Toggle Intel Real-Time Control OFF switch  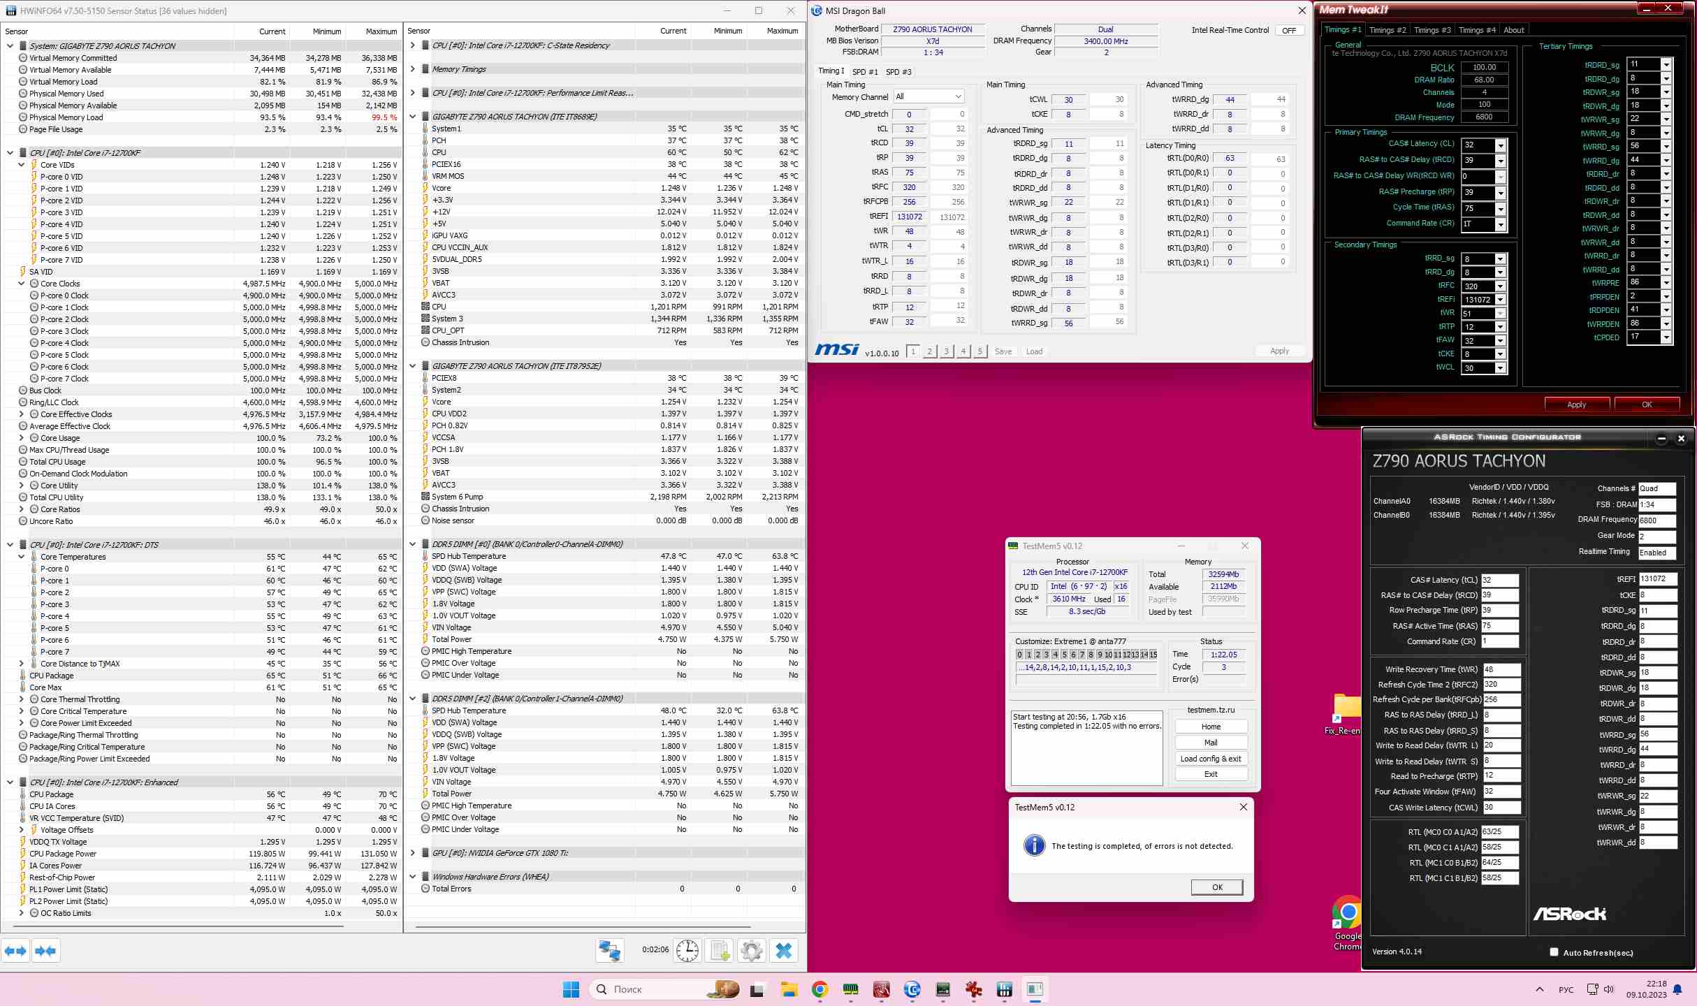[1289, 31]
